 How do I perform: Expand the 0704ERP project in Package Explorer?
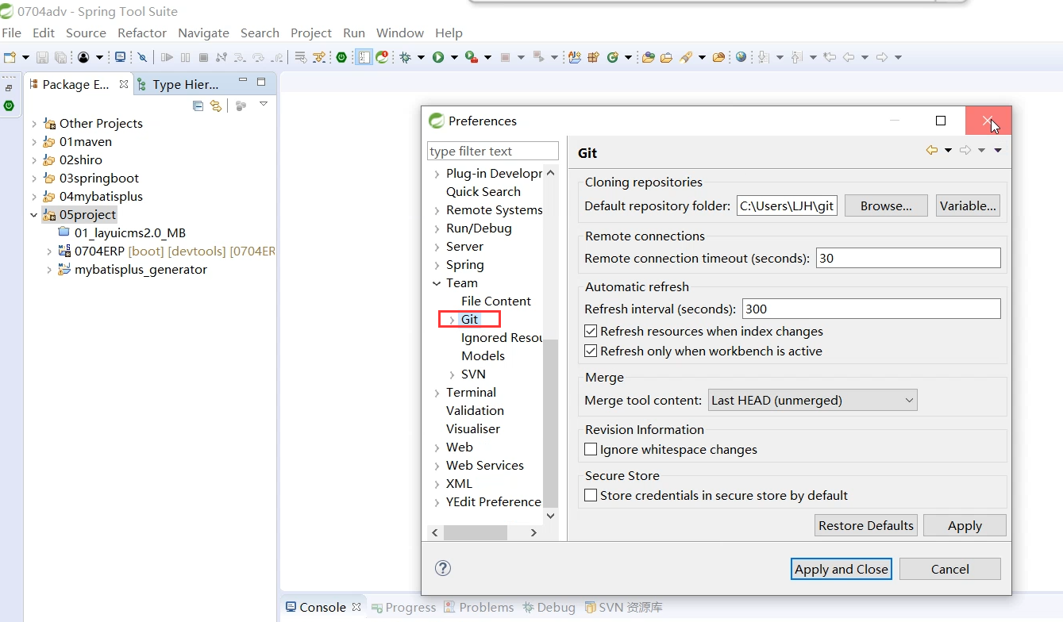(x=50, y=251)
